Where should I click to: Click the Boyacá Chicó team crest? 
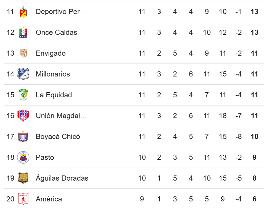[x=23, y=137]
